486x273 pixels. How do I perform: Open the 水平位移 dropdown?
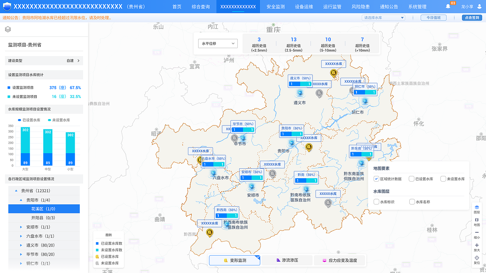coord(218,44)
